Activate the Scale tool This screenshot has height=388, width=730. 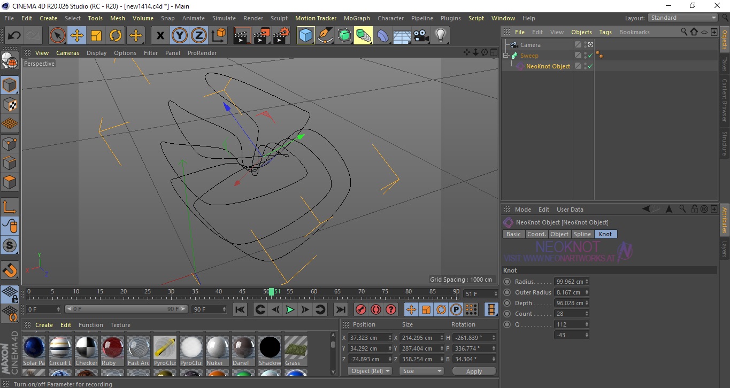(96, 36)
